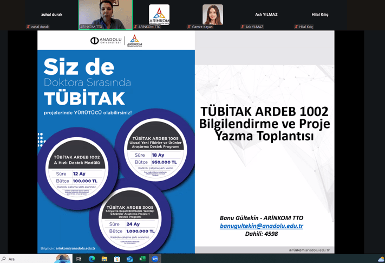Click the search magnifier icon in taskbar
385x263 pixels.
click(4, 259)
